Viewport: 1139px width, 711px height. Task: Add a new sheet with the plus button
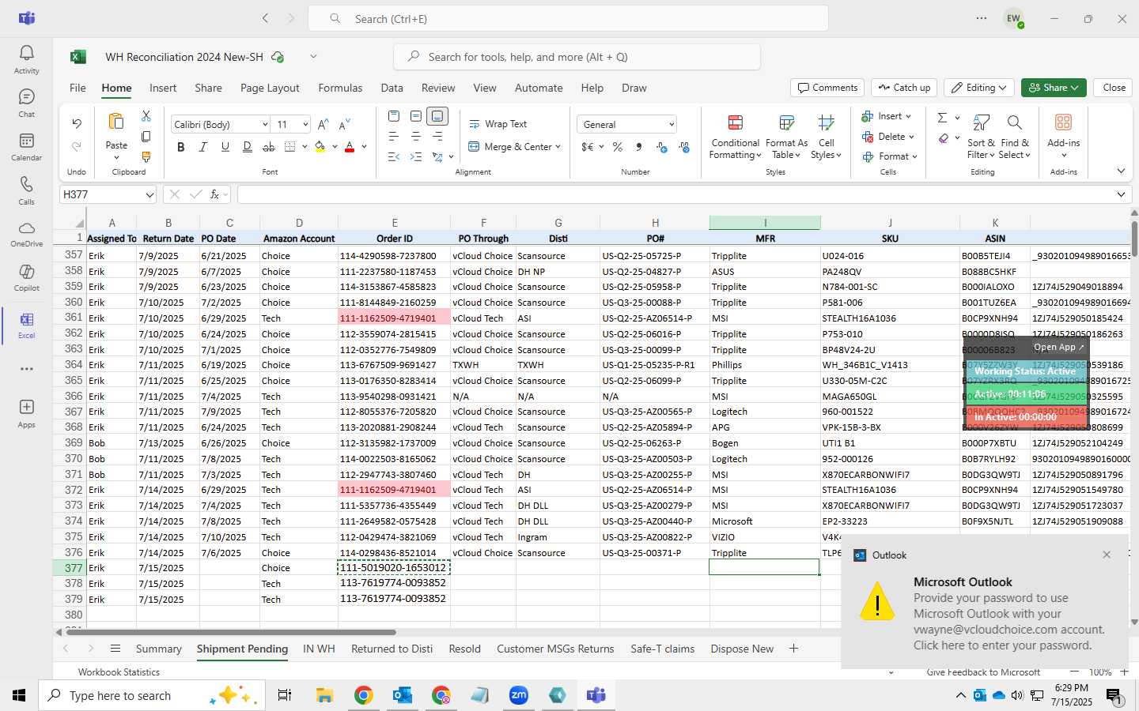tap(793, 649)
